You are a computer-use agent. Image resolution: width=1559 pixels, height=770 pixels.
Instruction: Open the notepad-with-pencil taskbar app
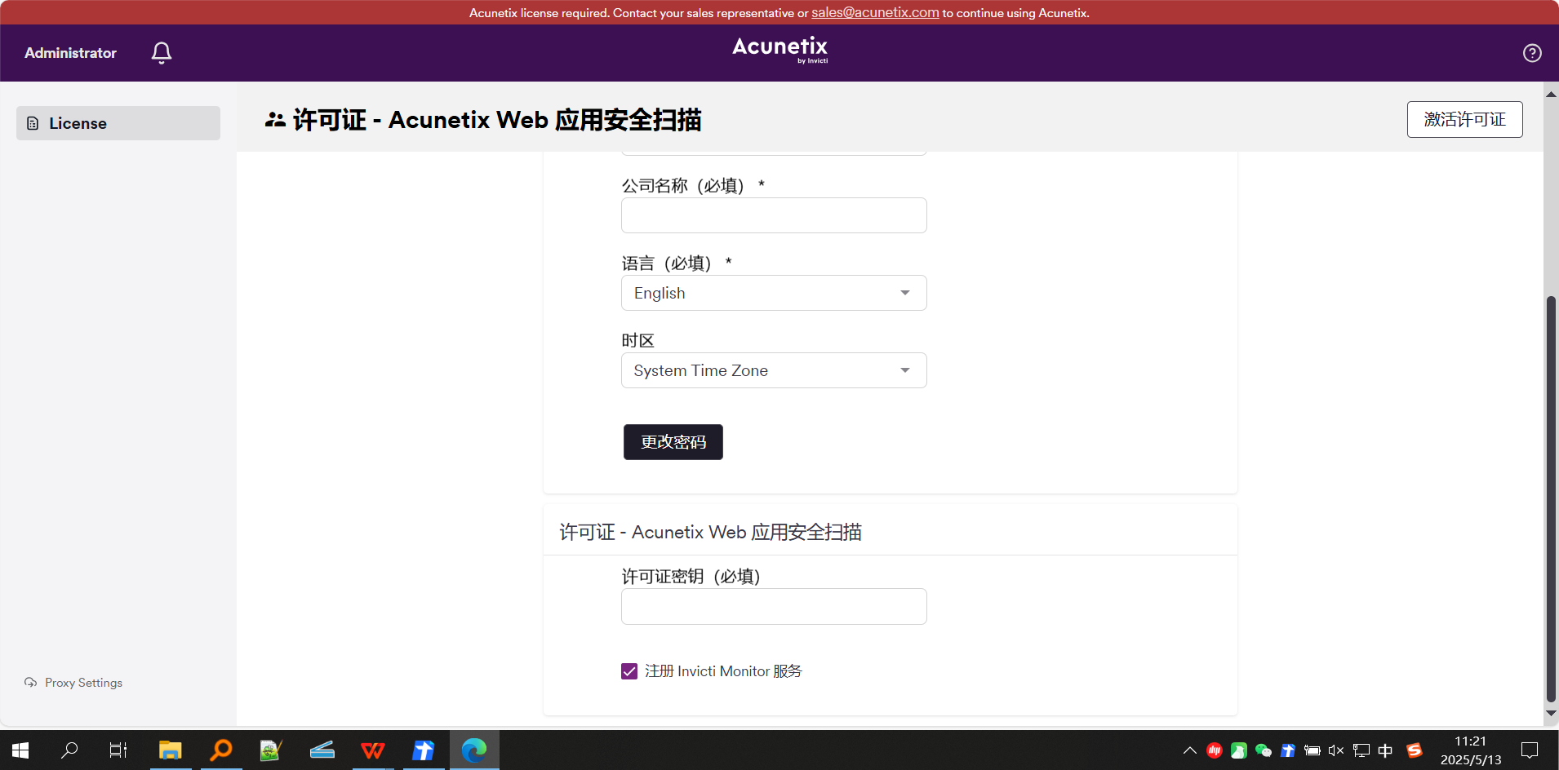click(x=271, y=750)
